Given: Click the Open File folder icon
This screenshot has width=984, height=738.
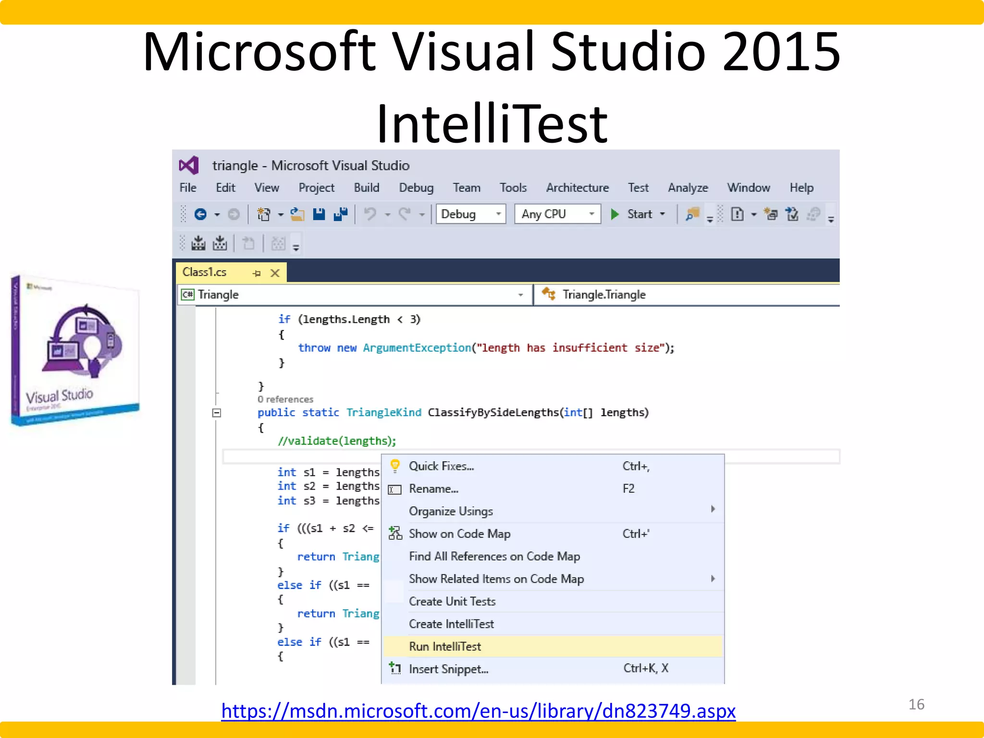Looking at the screenshot, I should (x=297, y=214).
